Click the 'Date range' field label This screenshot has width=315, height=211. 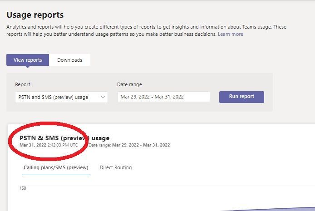click(x=129, y=84)
